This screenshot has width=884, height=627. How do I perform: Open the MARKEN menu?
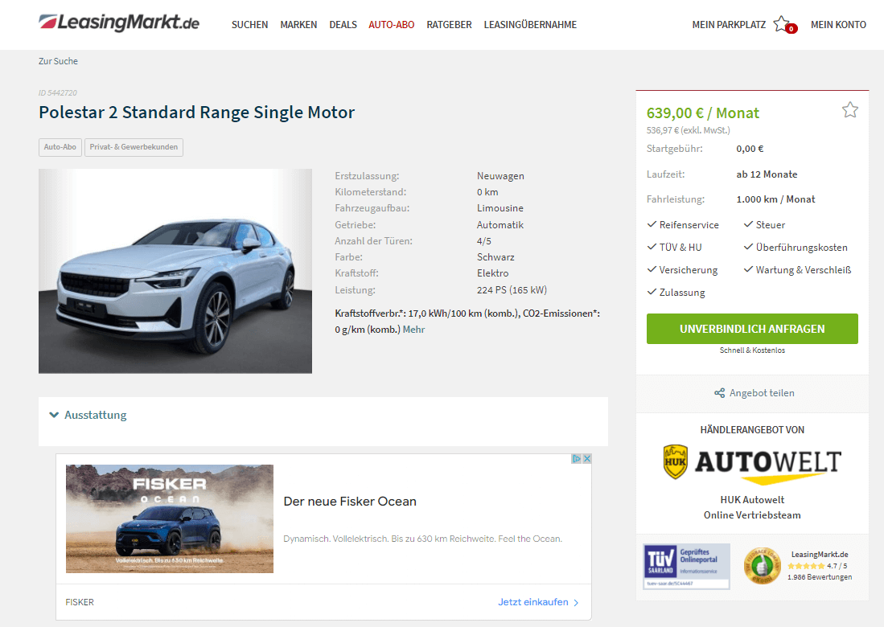click(298, 25)
